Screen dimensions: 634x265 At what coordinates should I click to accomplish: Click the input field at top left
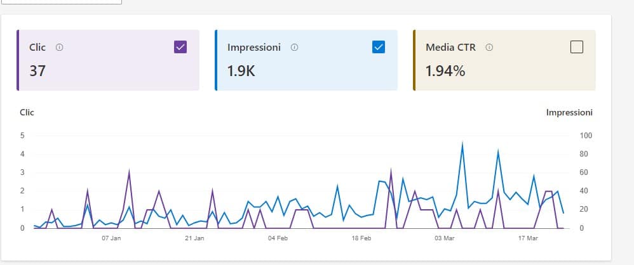[62, 2]
